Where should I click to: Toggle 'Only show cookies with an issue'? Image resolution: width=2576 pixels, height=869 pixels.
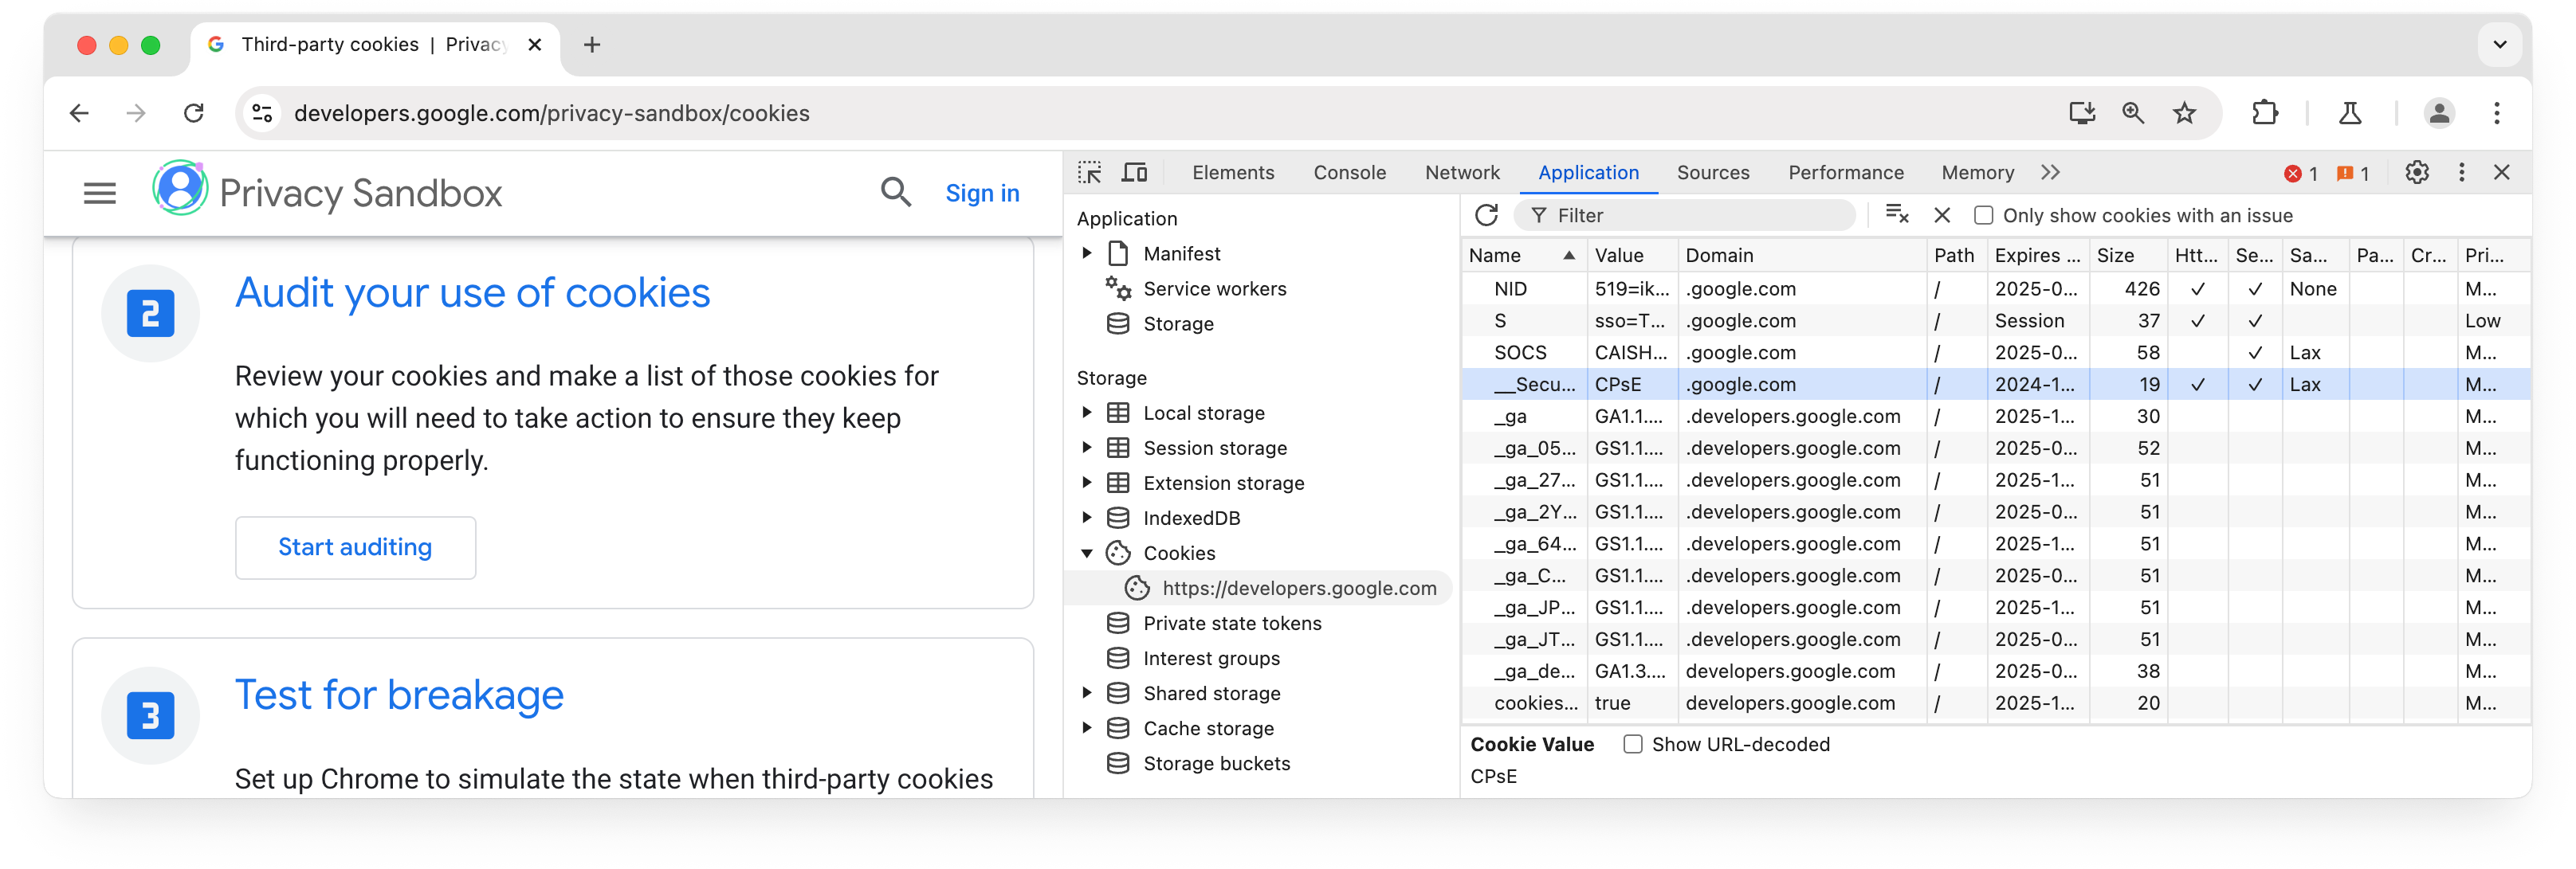(1983, 215)
